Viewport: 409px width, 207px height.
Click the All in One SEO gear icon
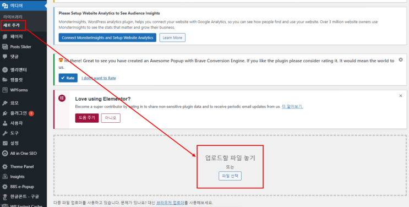click(x=5, y=153)
